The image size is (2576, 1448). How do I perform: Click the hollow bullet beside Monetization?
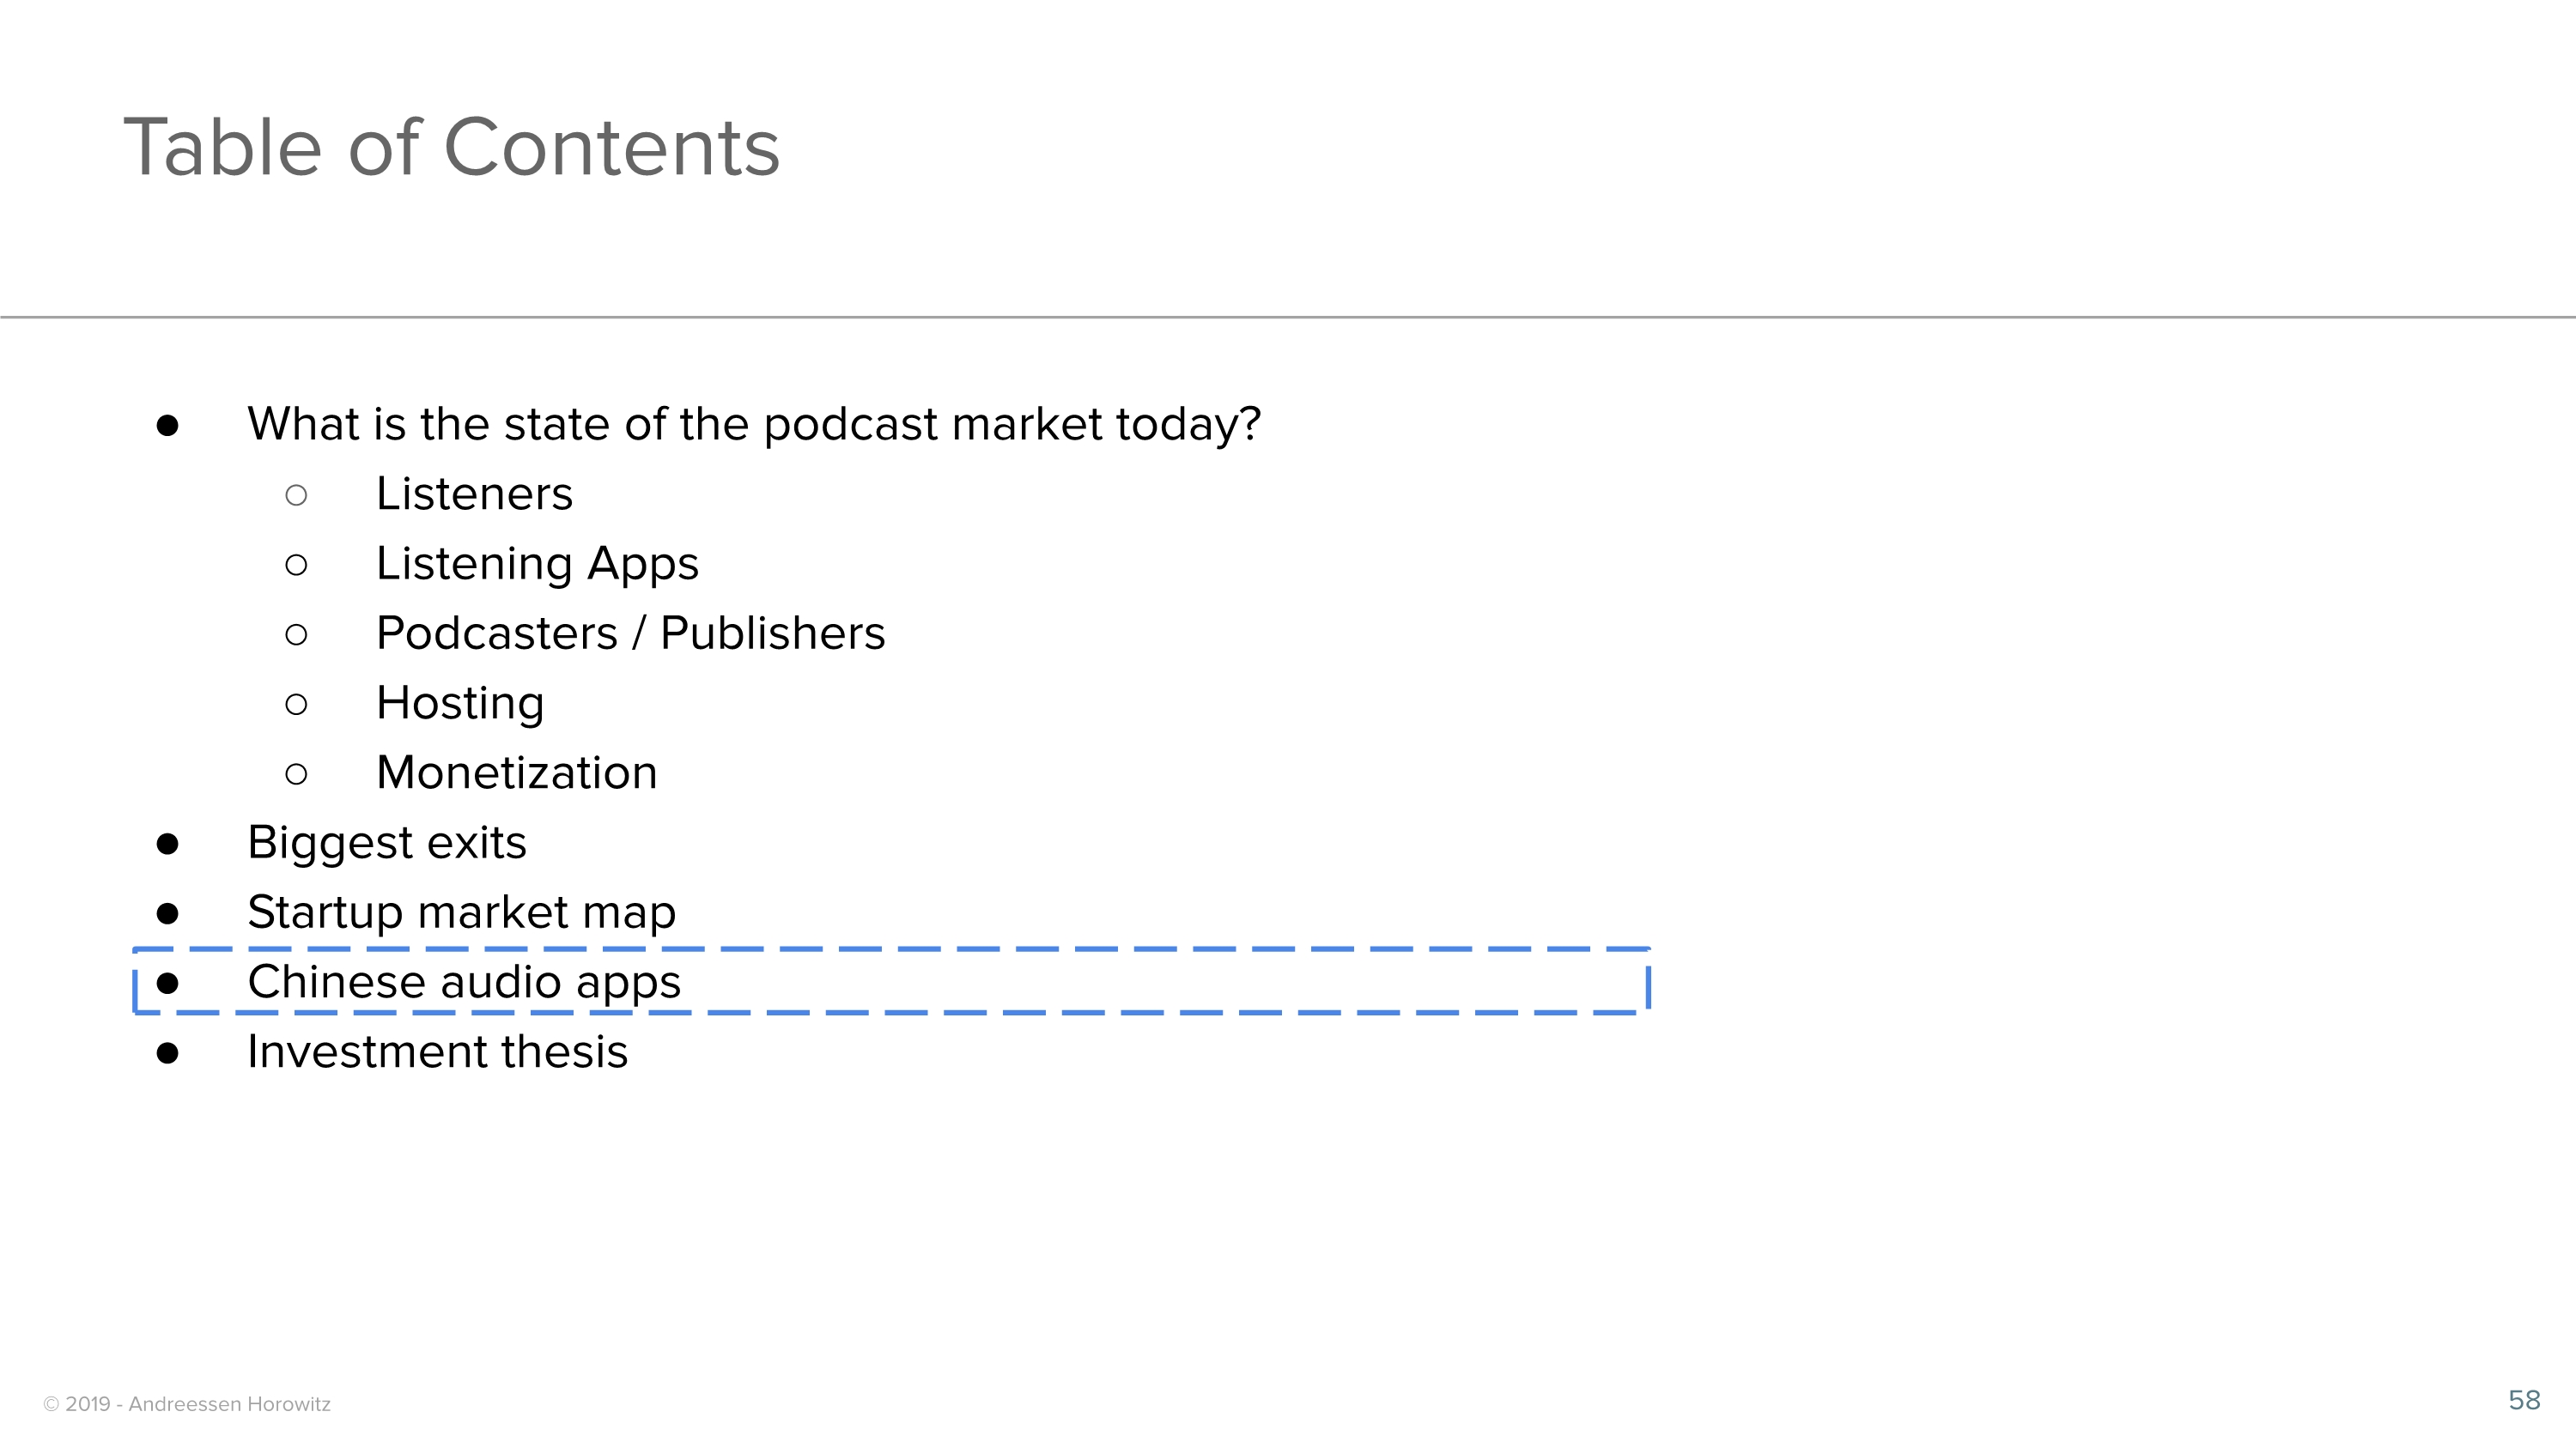[296, 774]
